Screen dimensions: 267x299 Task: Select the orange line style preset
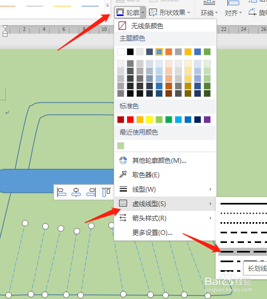pos(7,6)
